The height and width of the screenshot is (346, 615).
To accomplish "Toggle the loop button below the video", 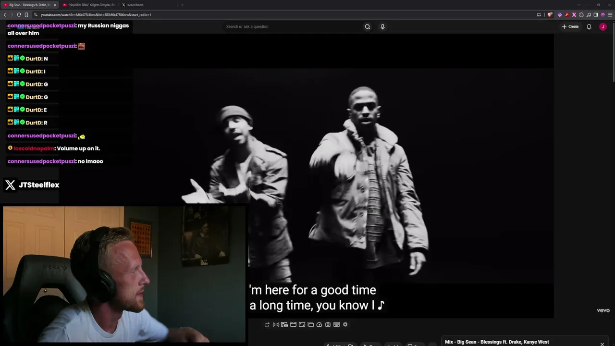I will [x=267, y=325].
